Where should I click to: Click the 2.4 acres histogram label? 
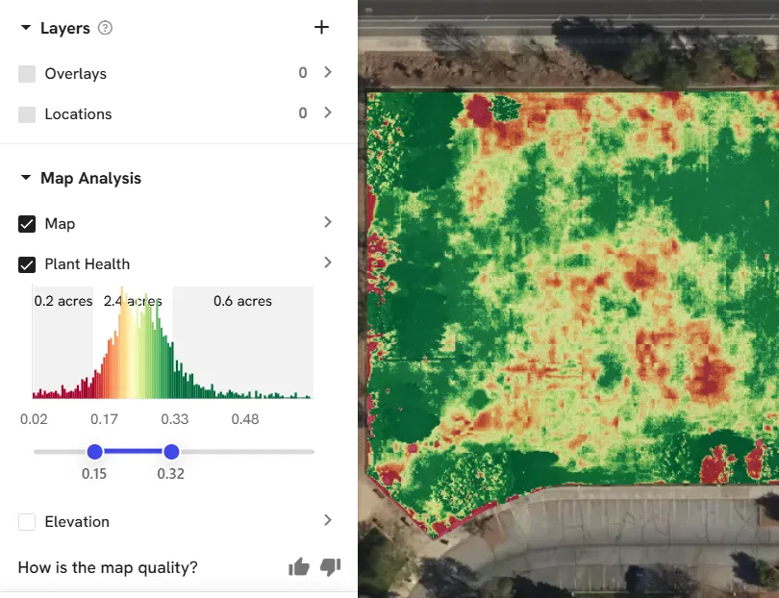coord(133,301)
